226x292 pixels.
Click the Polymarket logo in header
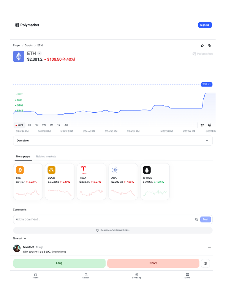(x=27, y=25)
